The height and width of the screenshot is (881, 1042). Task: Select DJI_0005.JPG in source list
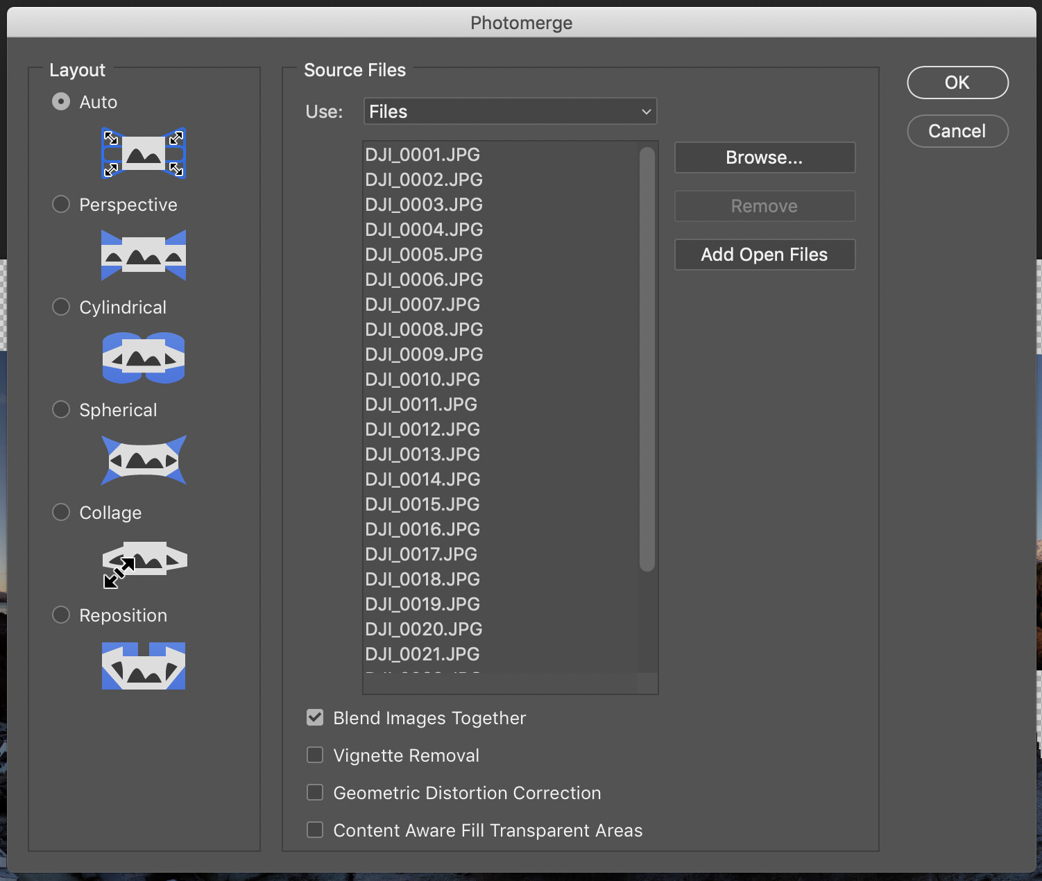coord(424,255)
